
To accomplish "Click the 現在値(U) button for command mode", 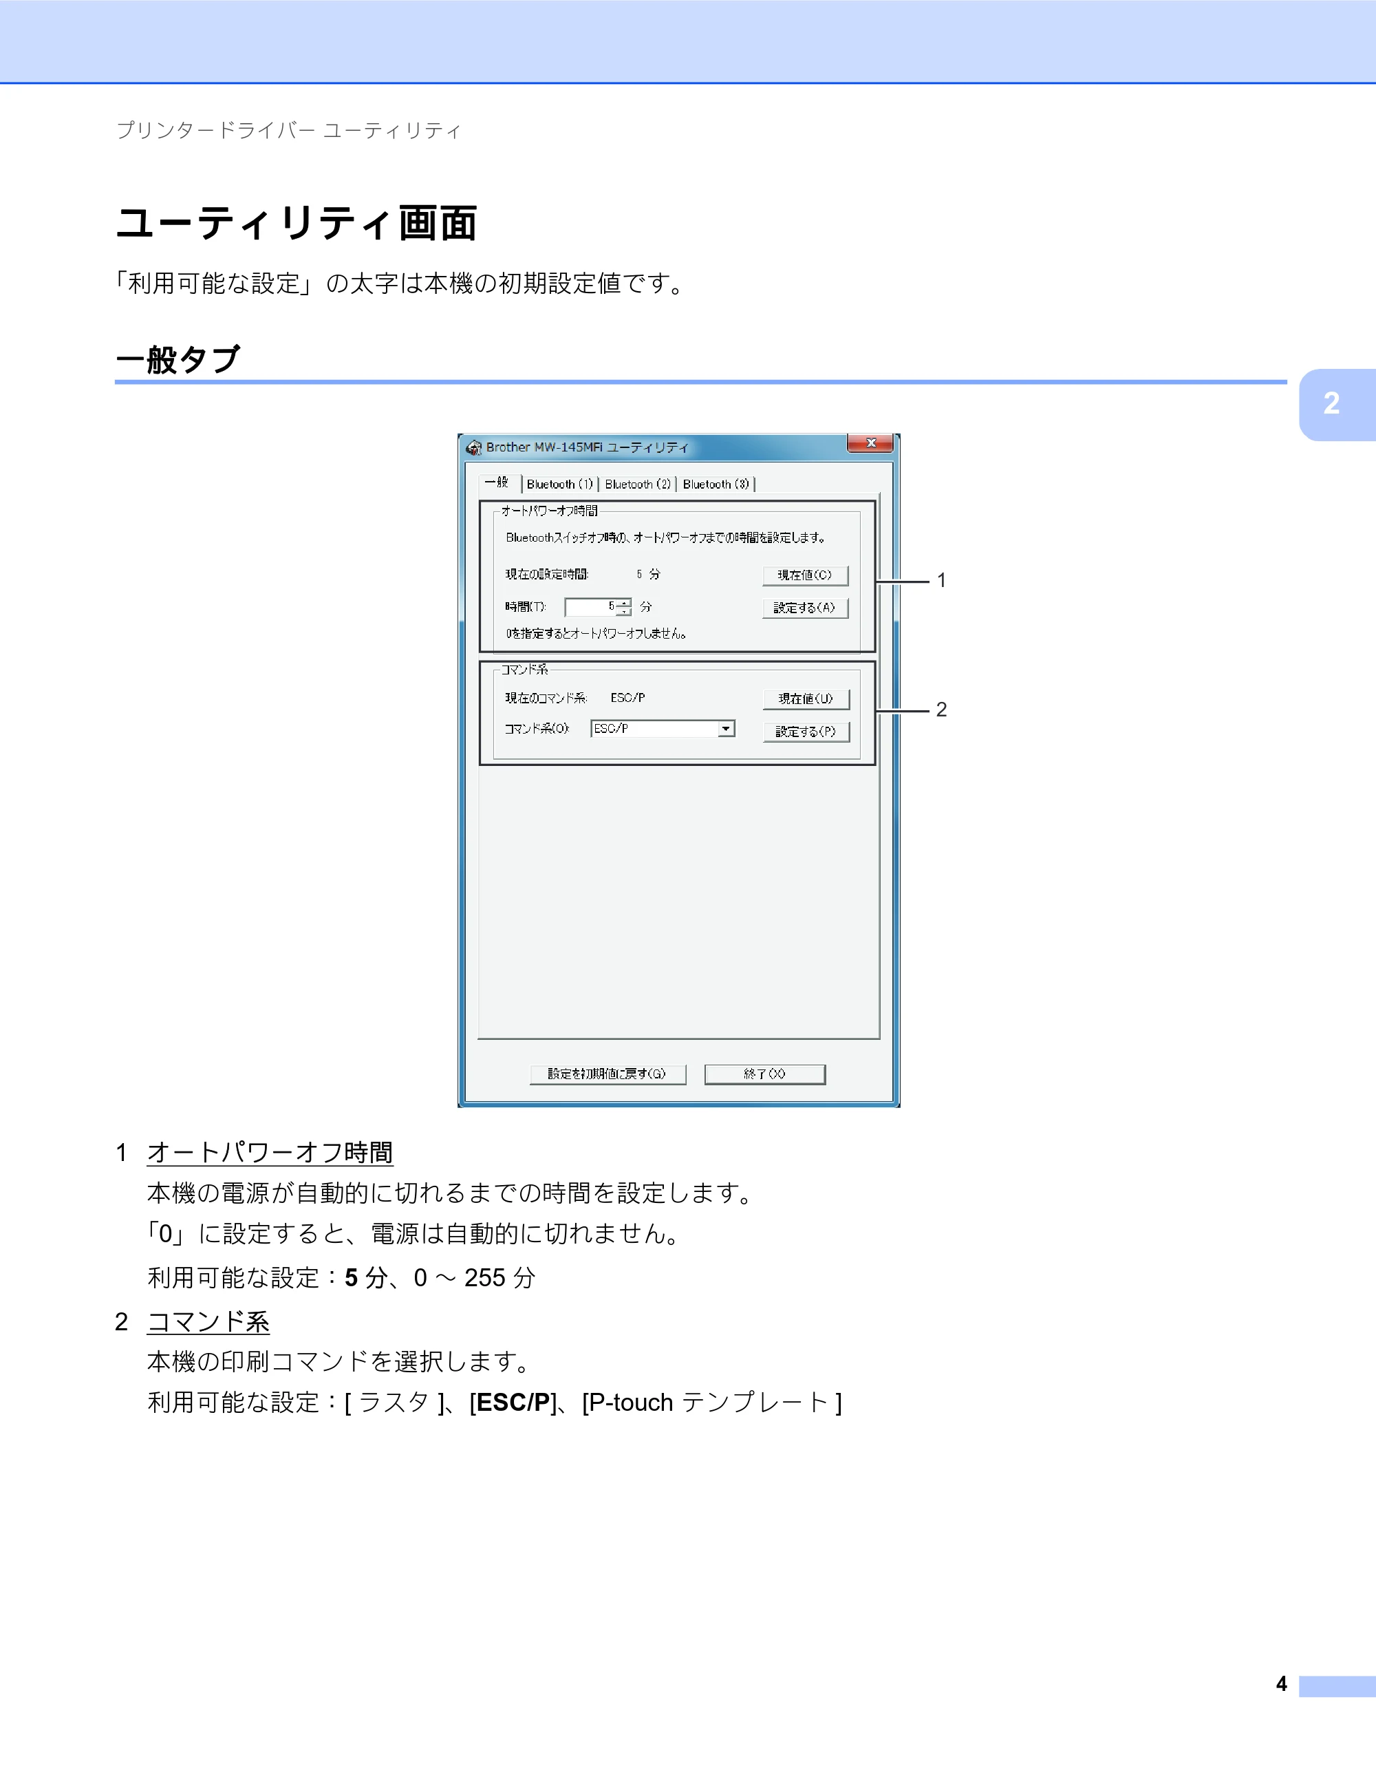I will (806, 699).
